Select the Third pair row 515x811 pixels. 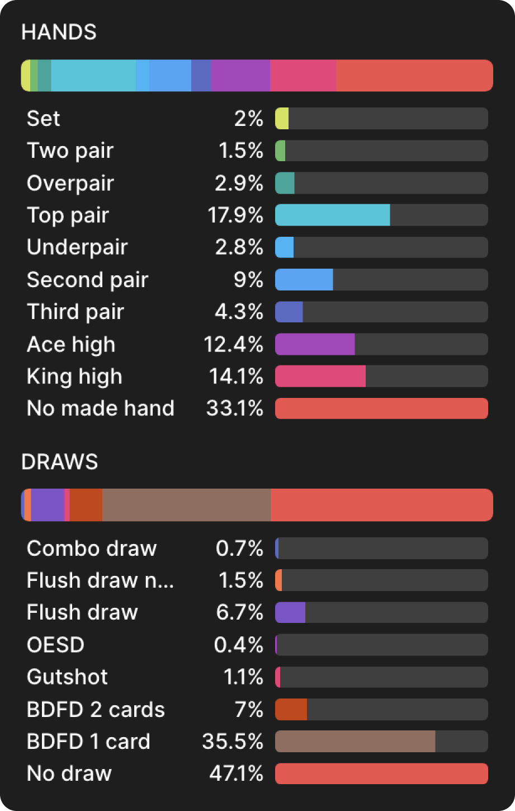tap(75, 312)
